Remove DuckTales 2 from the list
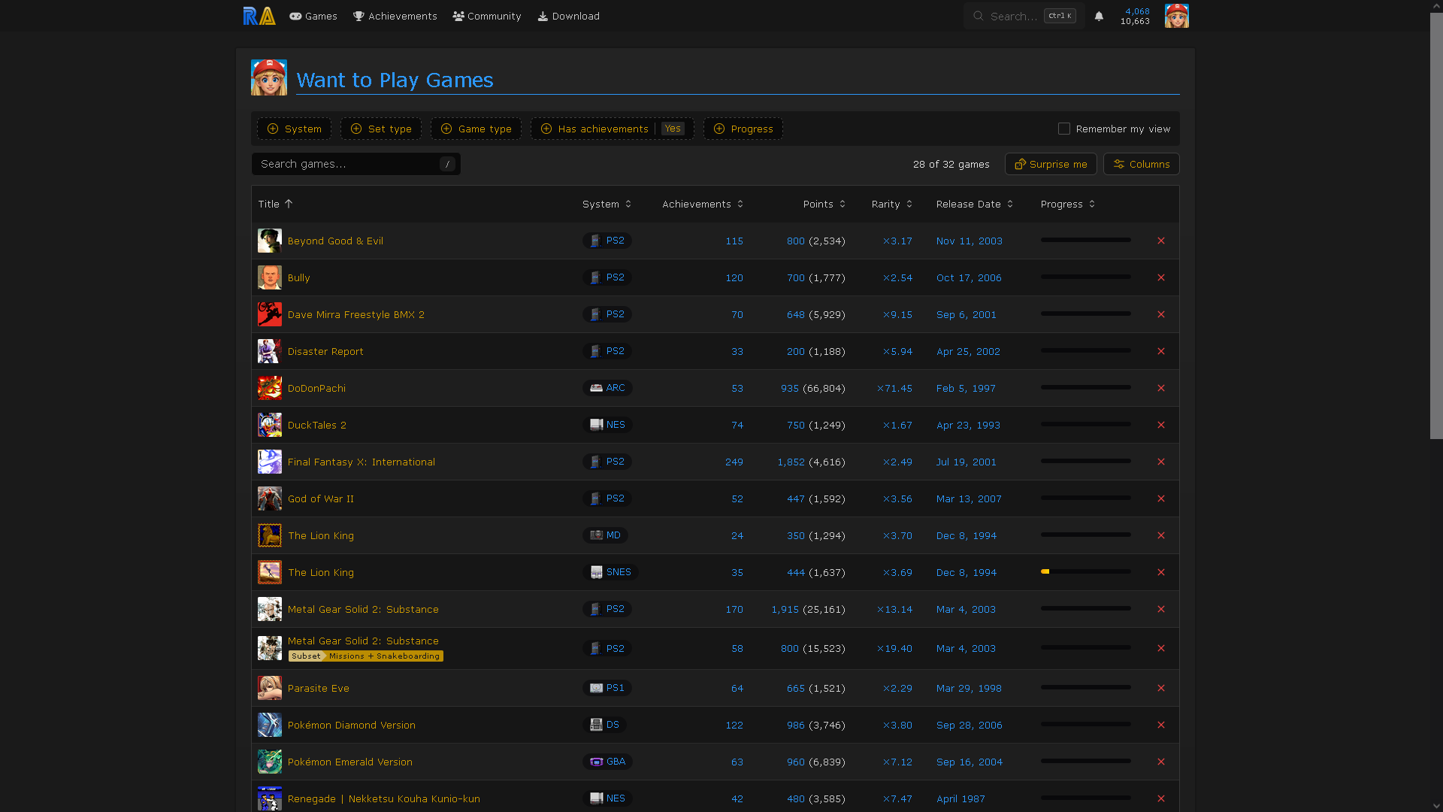This screenshot has width=1443, height=812. 1161,425
